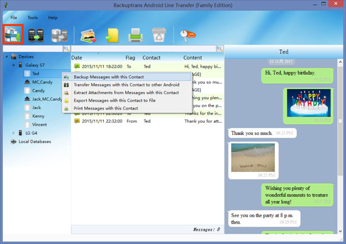Expand the LG G4 device node
This screenshot has height=244, width=346.
(13, 133)
